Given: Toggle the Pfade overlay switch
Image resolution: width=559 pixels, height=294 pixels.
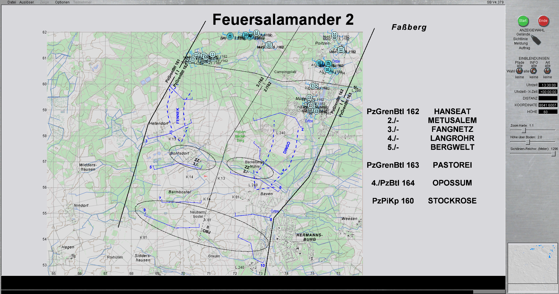Looking at the screenshot, I should pyautogui.click(x=519, y=71).
